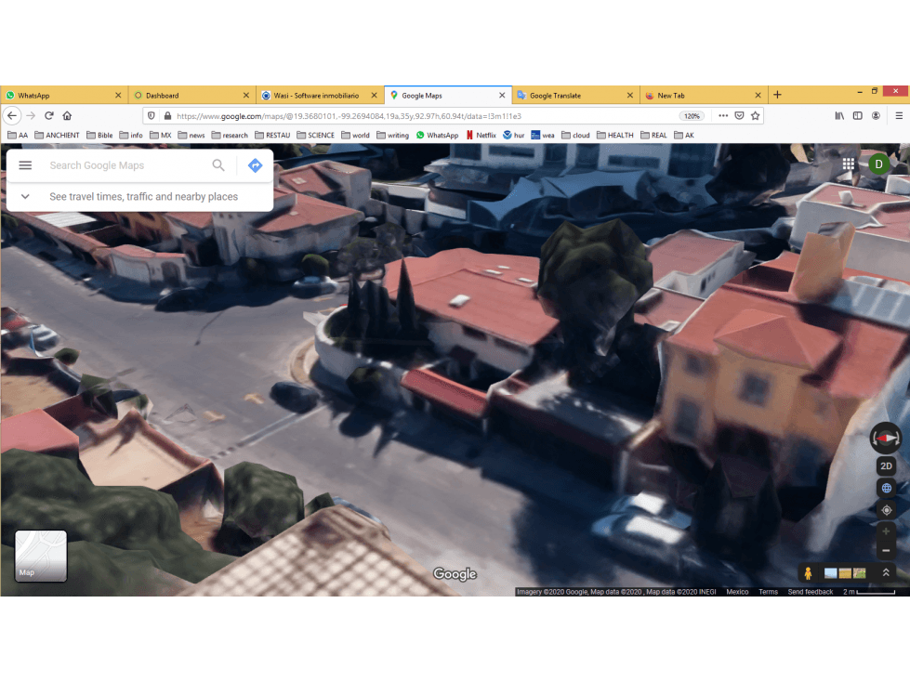Open the wea bookmark
Viewport: 910px width, 682px height.
pos(543,135)
